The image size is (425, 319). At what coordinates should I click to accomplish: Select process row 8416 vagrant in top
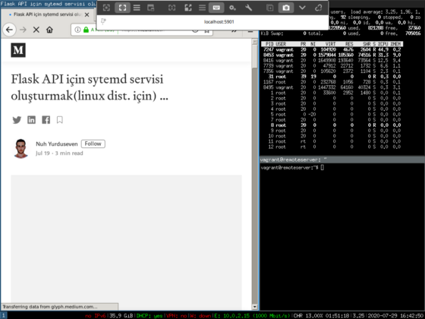pyautogui.click(x=332, y=61)
